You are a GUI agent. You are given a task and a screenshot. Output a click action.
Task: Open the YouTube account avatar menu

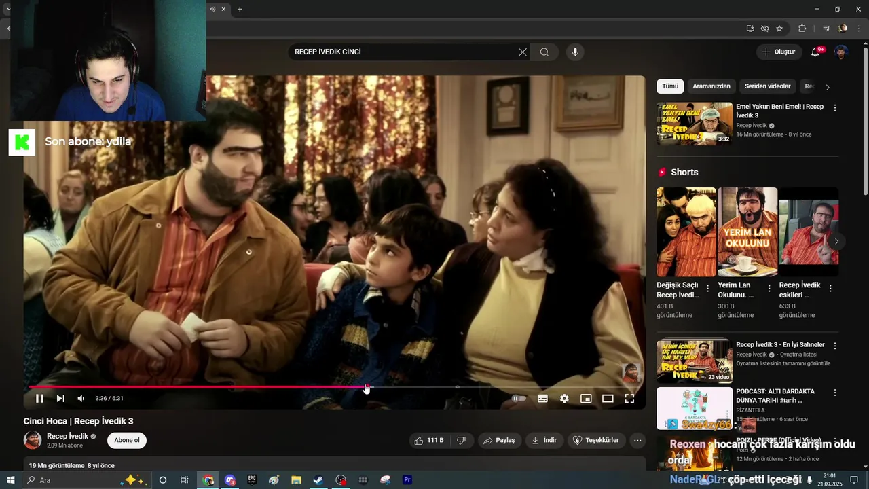pyautogui.click(x=840, y=52)
